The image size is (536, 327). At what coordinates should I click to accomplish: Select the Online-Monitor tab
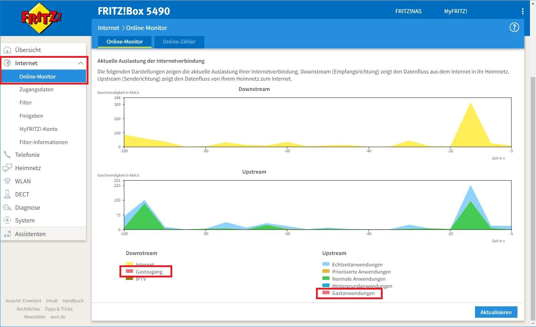coord(124,42)
